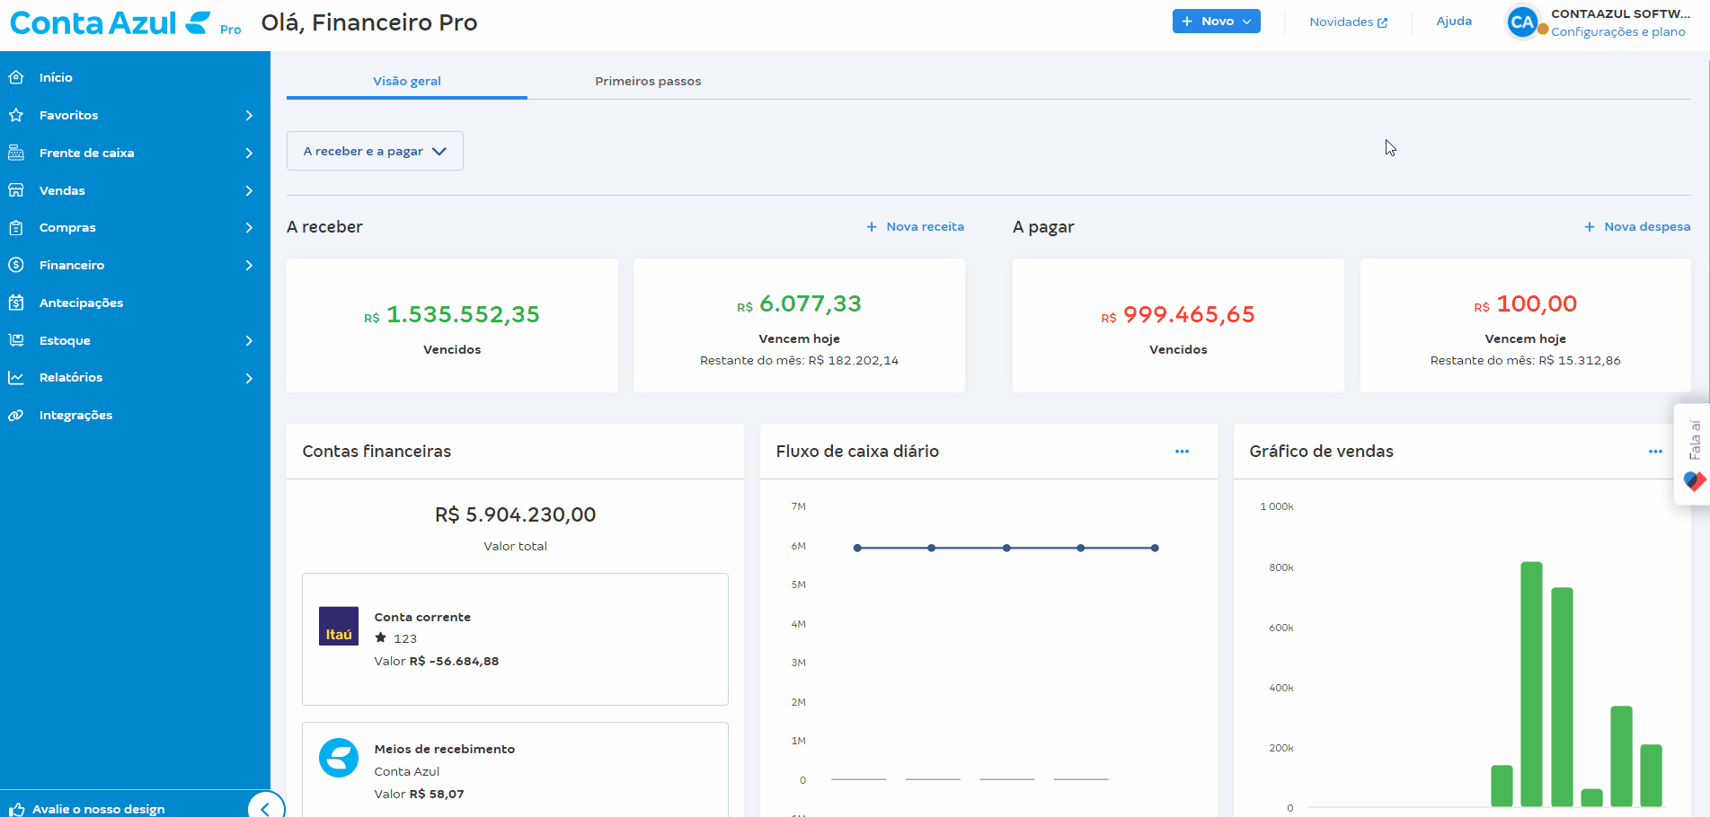Click the last data point on cash flow line

(x=1155, y=548)
